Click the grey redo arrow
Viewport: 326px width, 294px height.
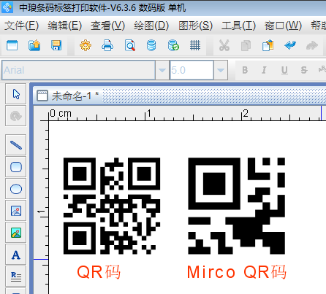point(312,45)
